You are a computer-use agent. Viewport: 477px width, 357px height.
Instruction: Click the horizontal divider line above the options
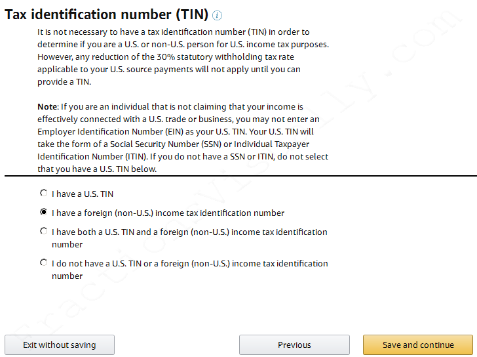click(240, 176)
